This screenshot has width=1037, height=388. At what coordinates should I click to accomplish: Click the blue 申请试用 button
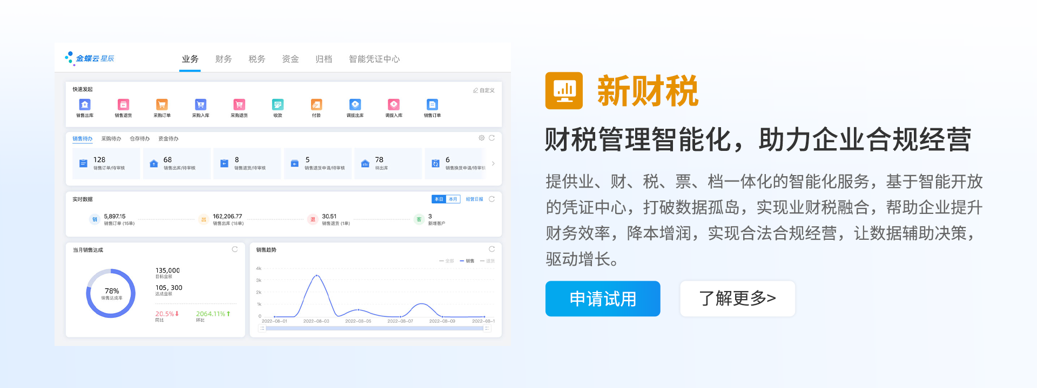(603, 299)
